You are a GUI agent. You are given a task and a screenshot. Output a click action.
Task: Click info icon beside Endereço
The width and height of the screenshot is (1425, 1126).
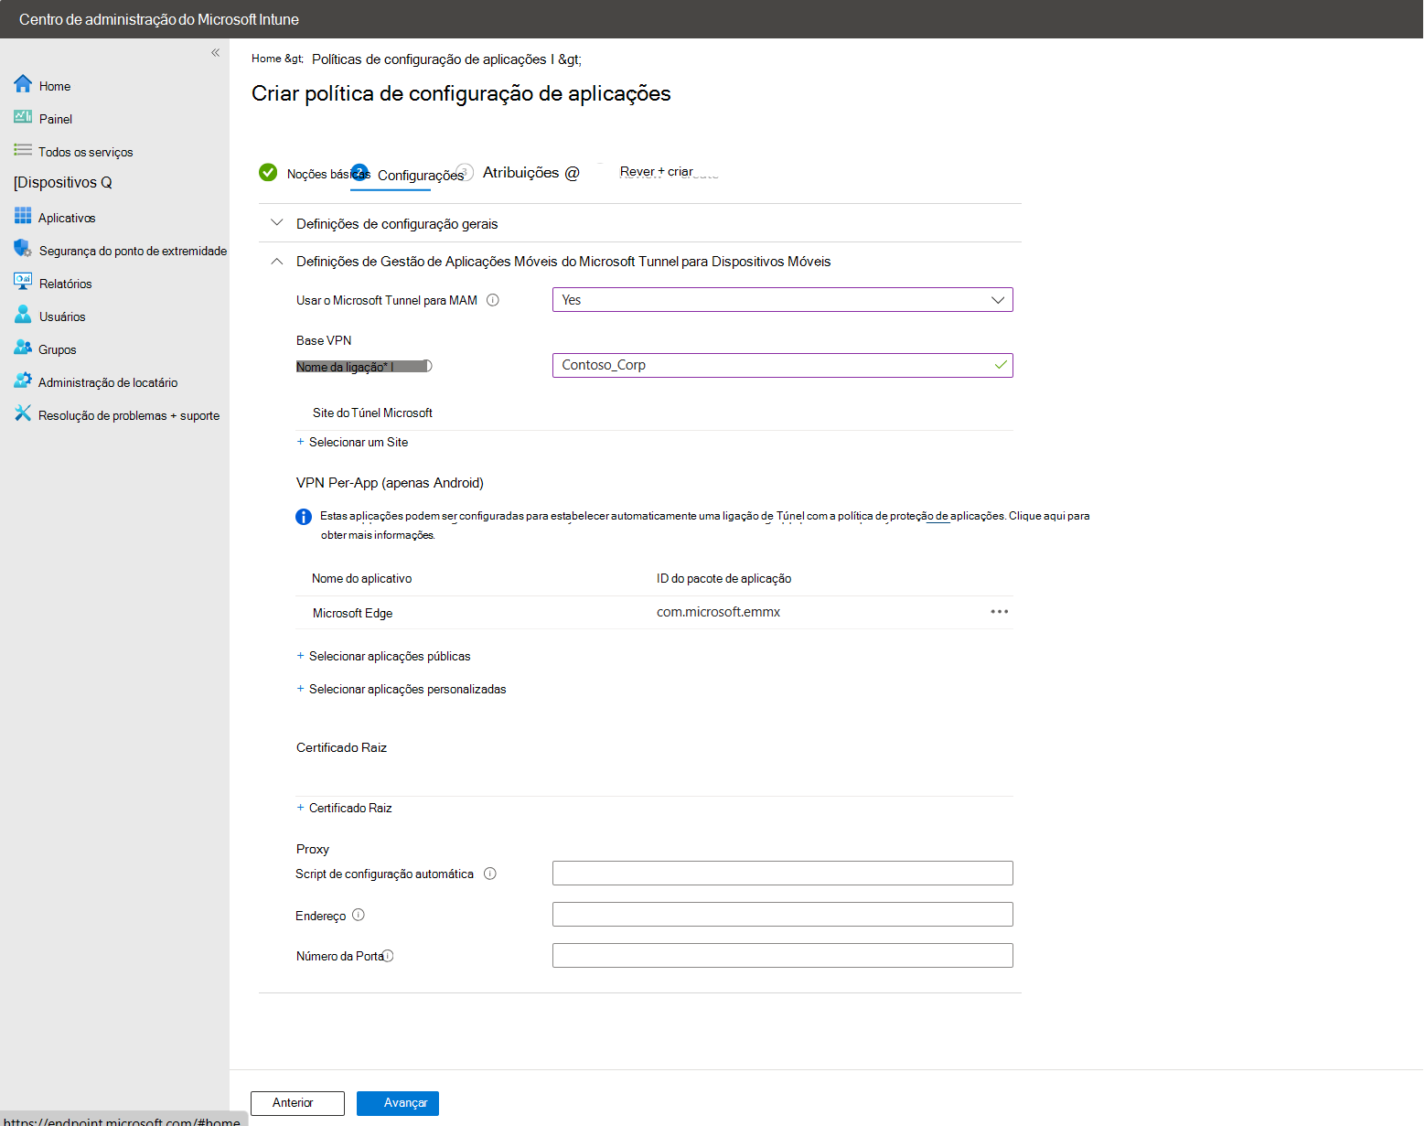[x=359, y=915]
